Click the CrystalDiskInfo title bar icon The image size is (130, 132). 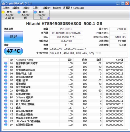(x=3, y=3)
